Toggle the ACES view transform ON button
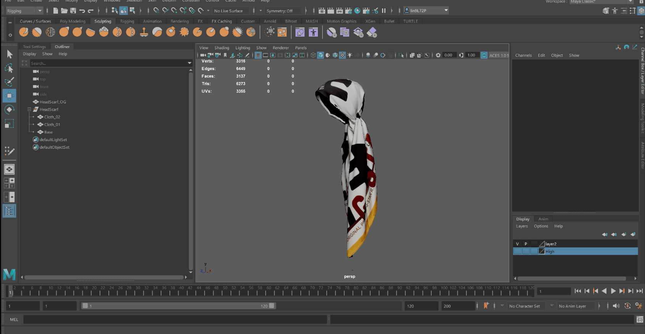The image size is (645, 334). (484, 55)
